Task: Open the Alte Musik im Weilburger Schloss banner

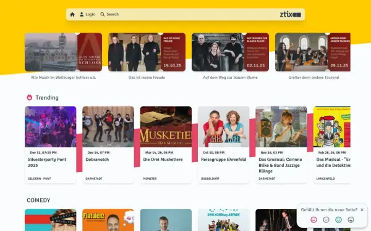Action: 64,52
